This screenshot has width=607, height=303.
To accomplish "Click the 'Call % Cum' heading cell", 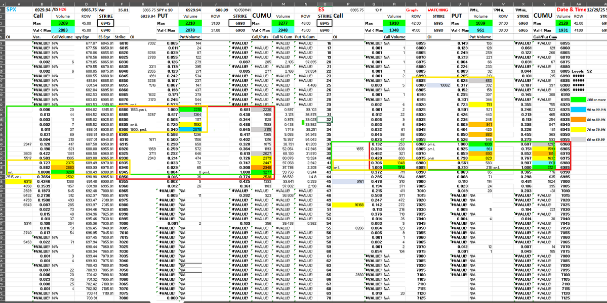I will tap(282, 37).
